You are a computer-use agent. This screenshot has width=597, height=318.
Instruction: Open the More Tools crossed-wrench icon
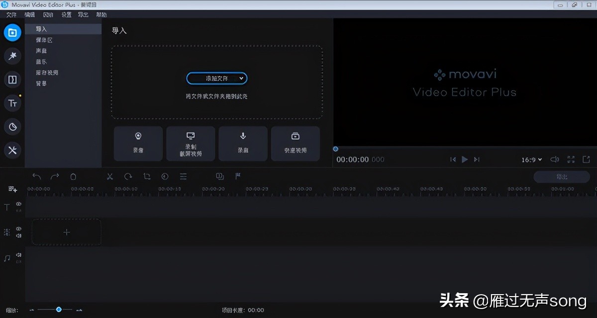tap(12, 150)
